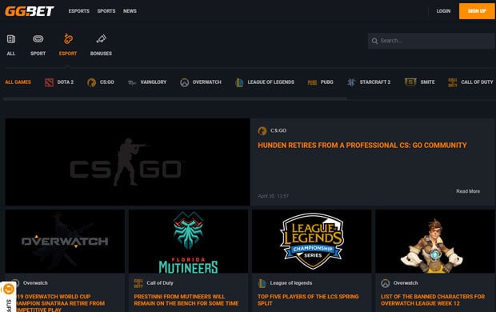Click the PUBG game icon
This screenshot has height=312, width=496.
(x=312, y=82)
